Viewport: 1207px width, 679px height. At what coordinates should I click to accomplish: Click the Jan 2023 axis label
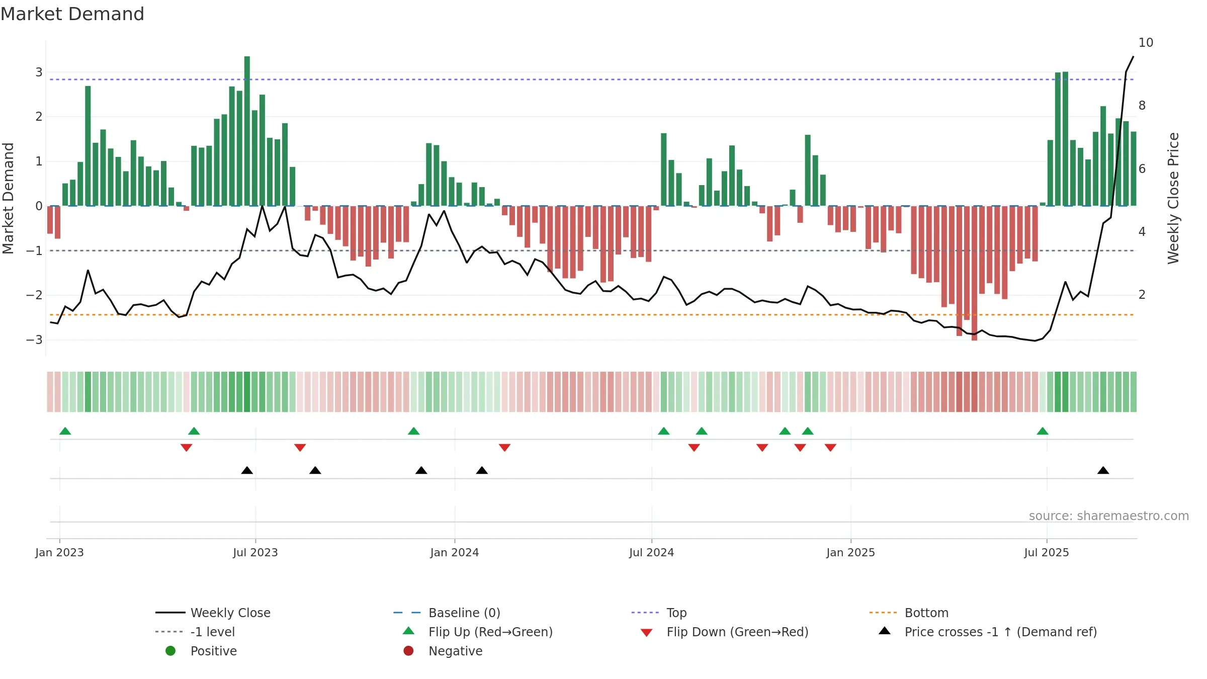(x=59, y=553)
